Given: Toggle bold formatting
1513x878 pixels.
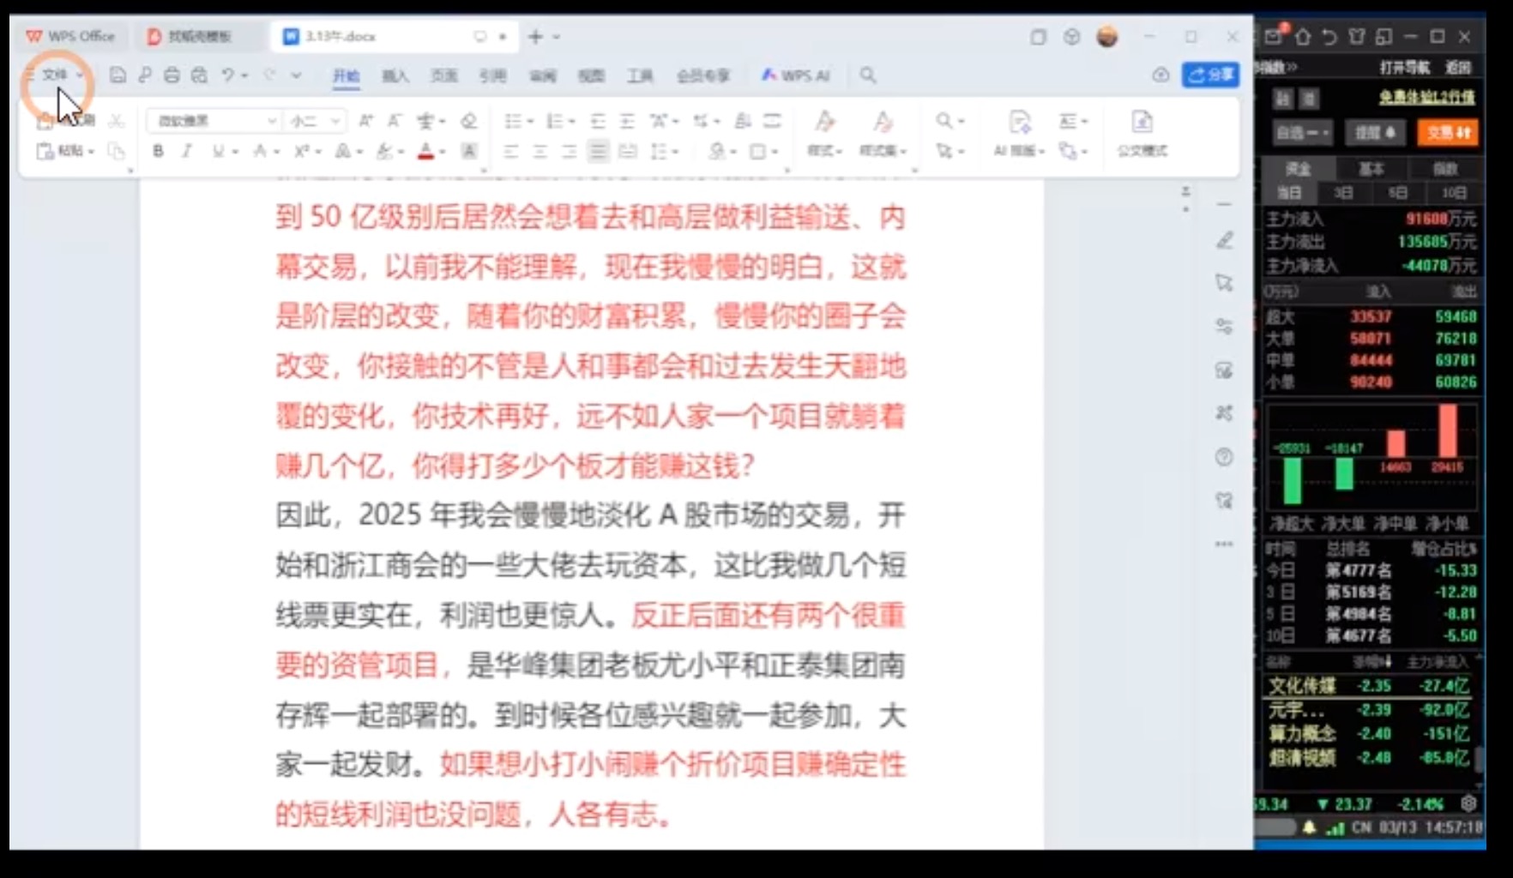Looking at the screenshot, I should tap(158, 152).
